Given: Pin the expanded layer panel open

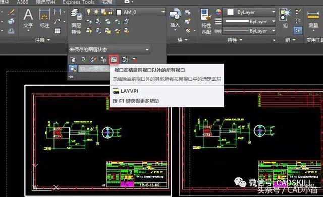Looking at the screenshot, I should (x=72, y=77).
